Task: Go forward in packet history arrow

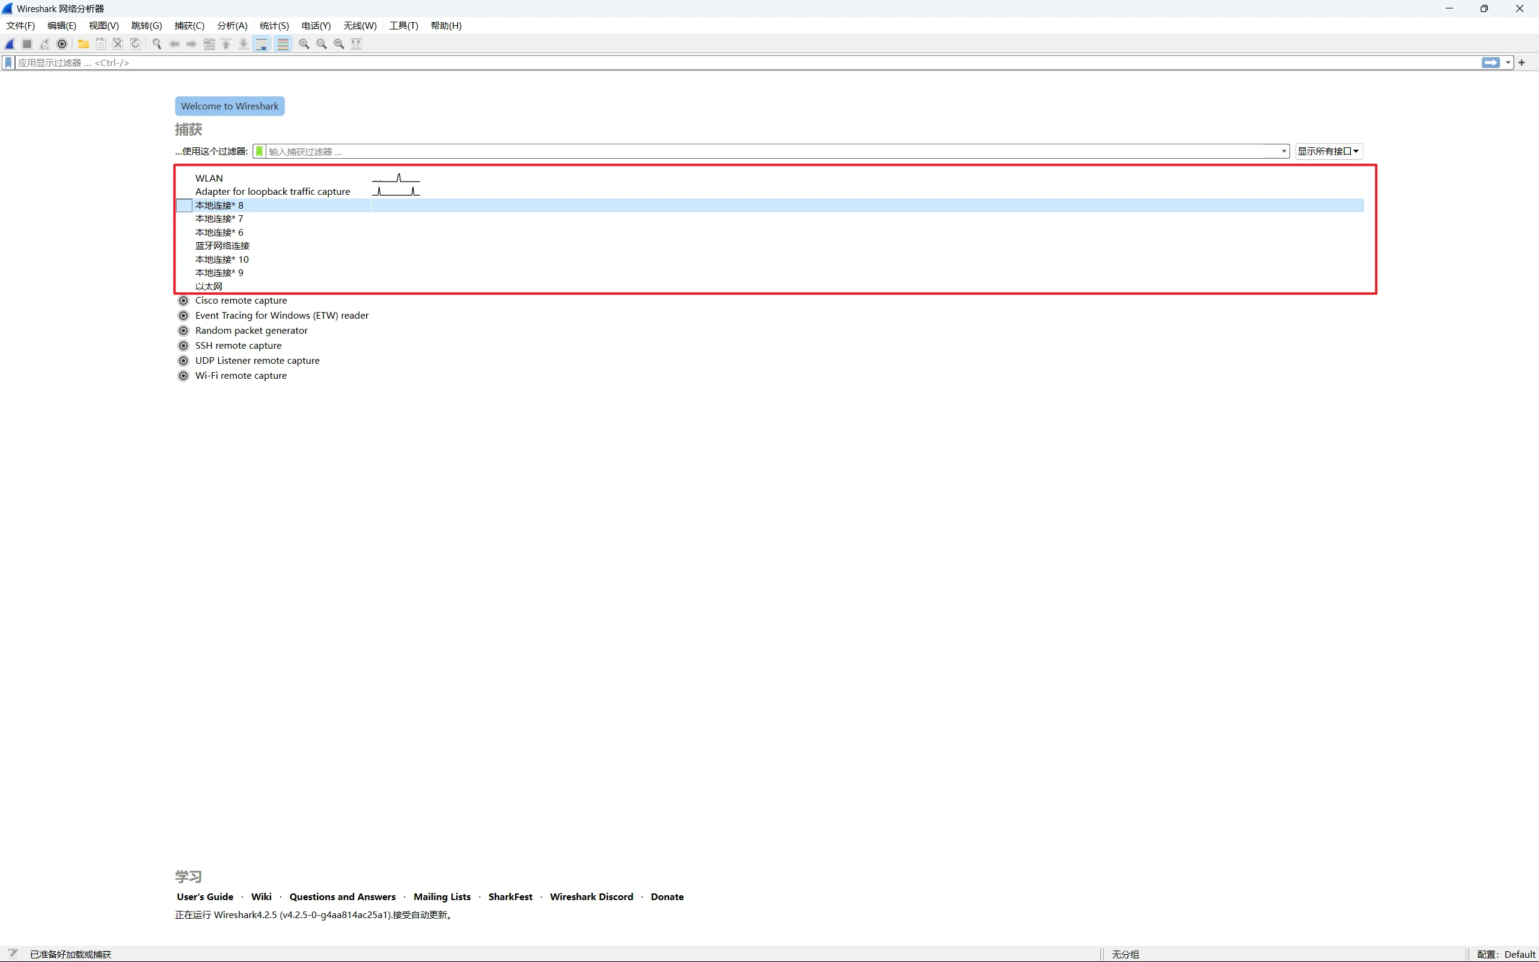Action: [x=191, y=44]
